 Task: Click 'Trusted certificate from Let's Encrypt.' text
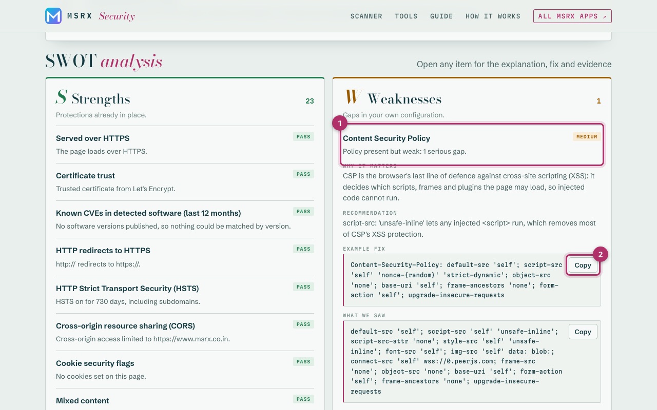tap(115, 189)
